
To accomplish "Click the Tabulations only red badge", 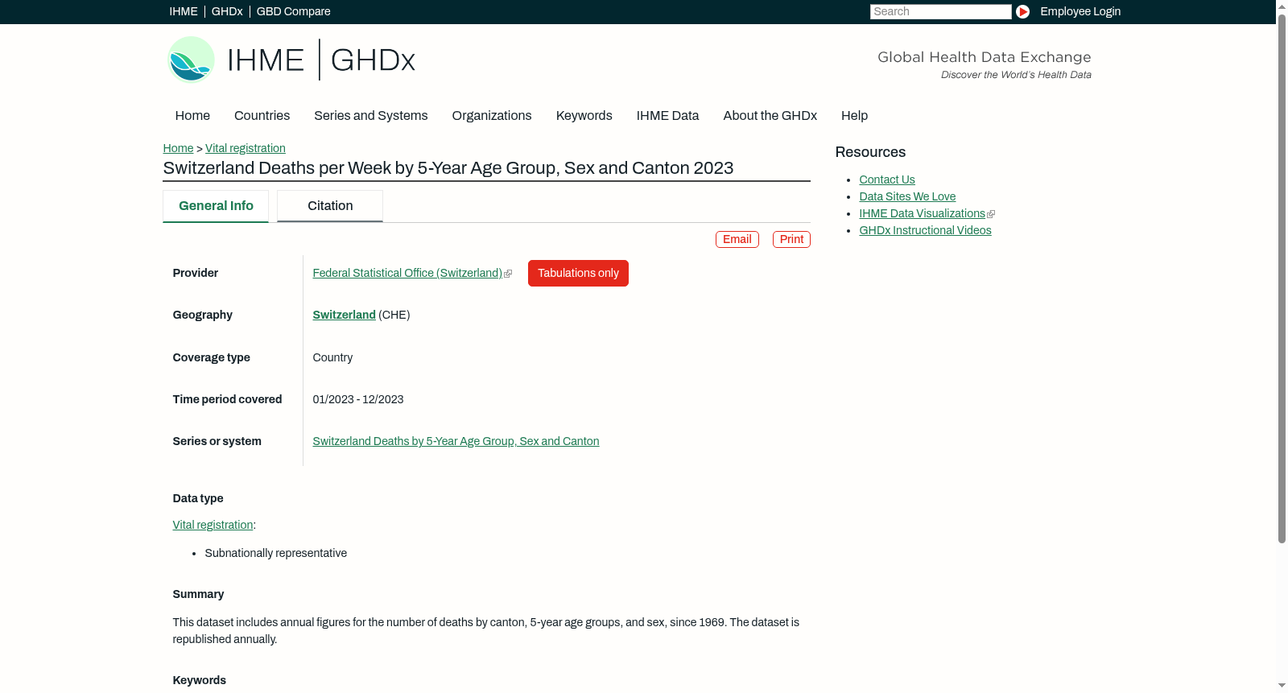I will [578, 274].
